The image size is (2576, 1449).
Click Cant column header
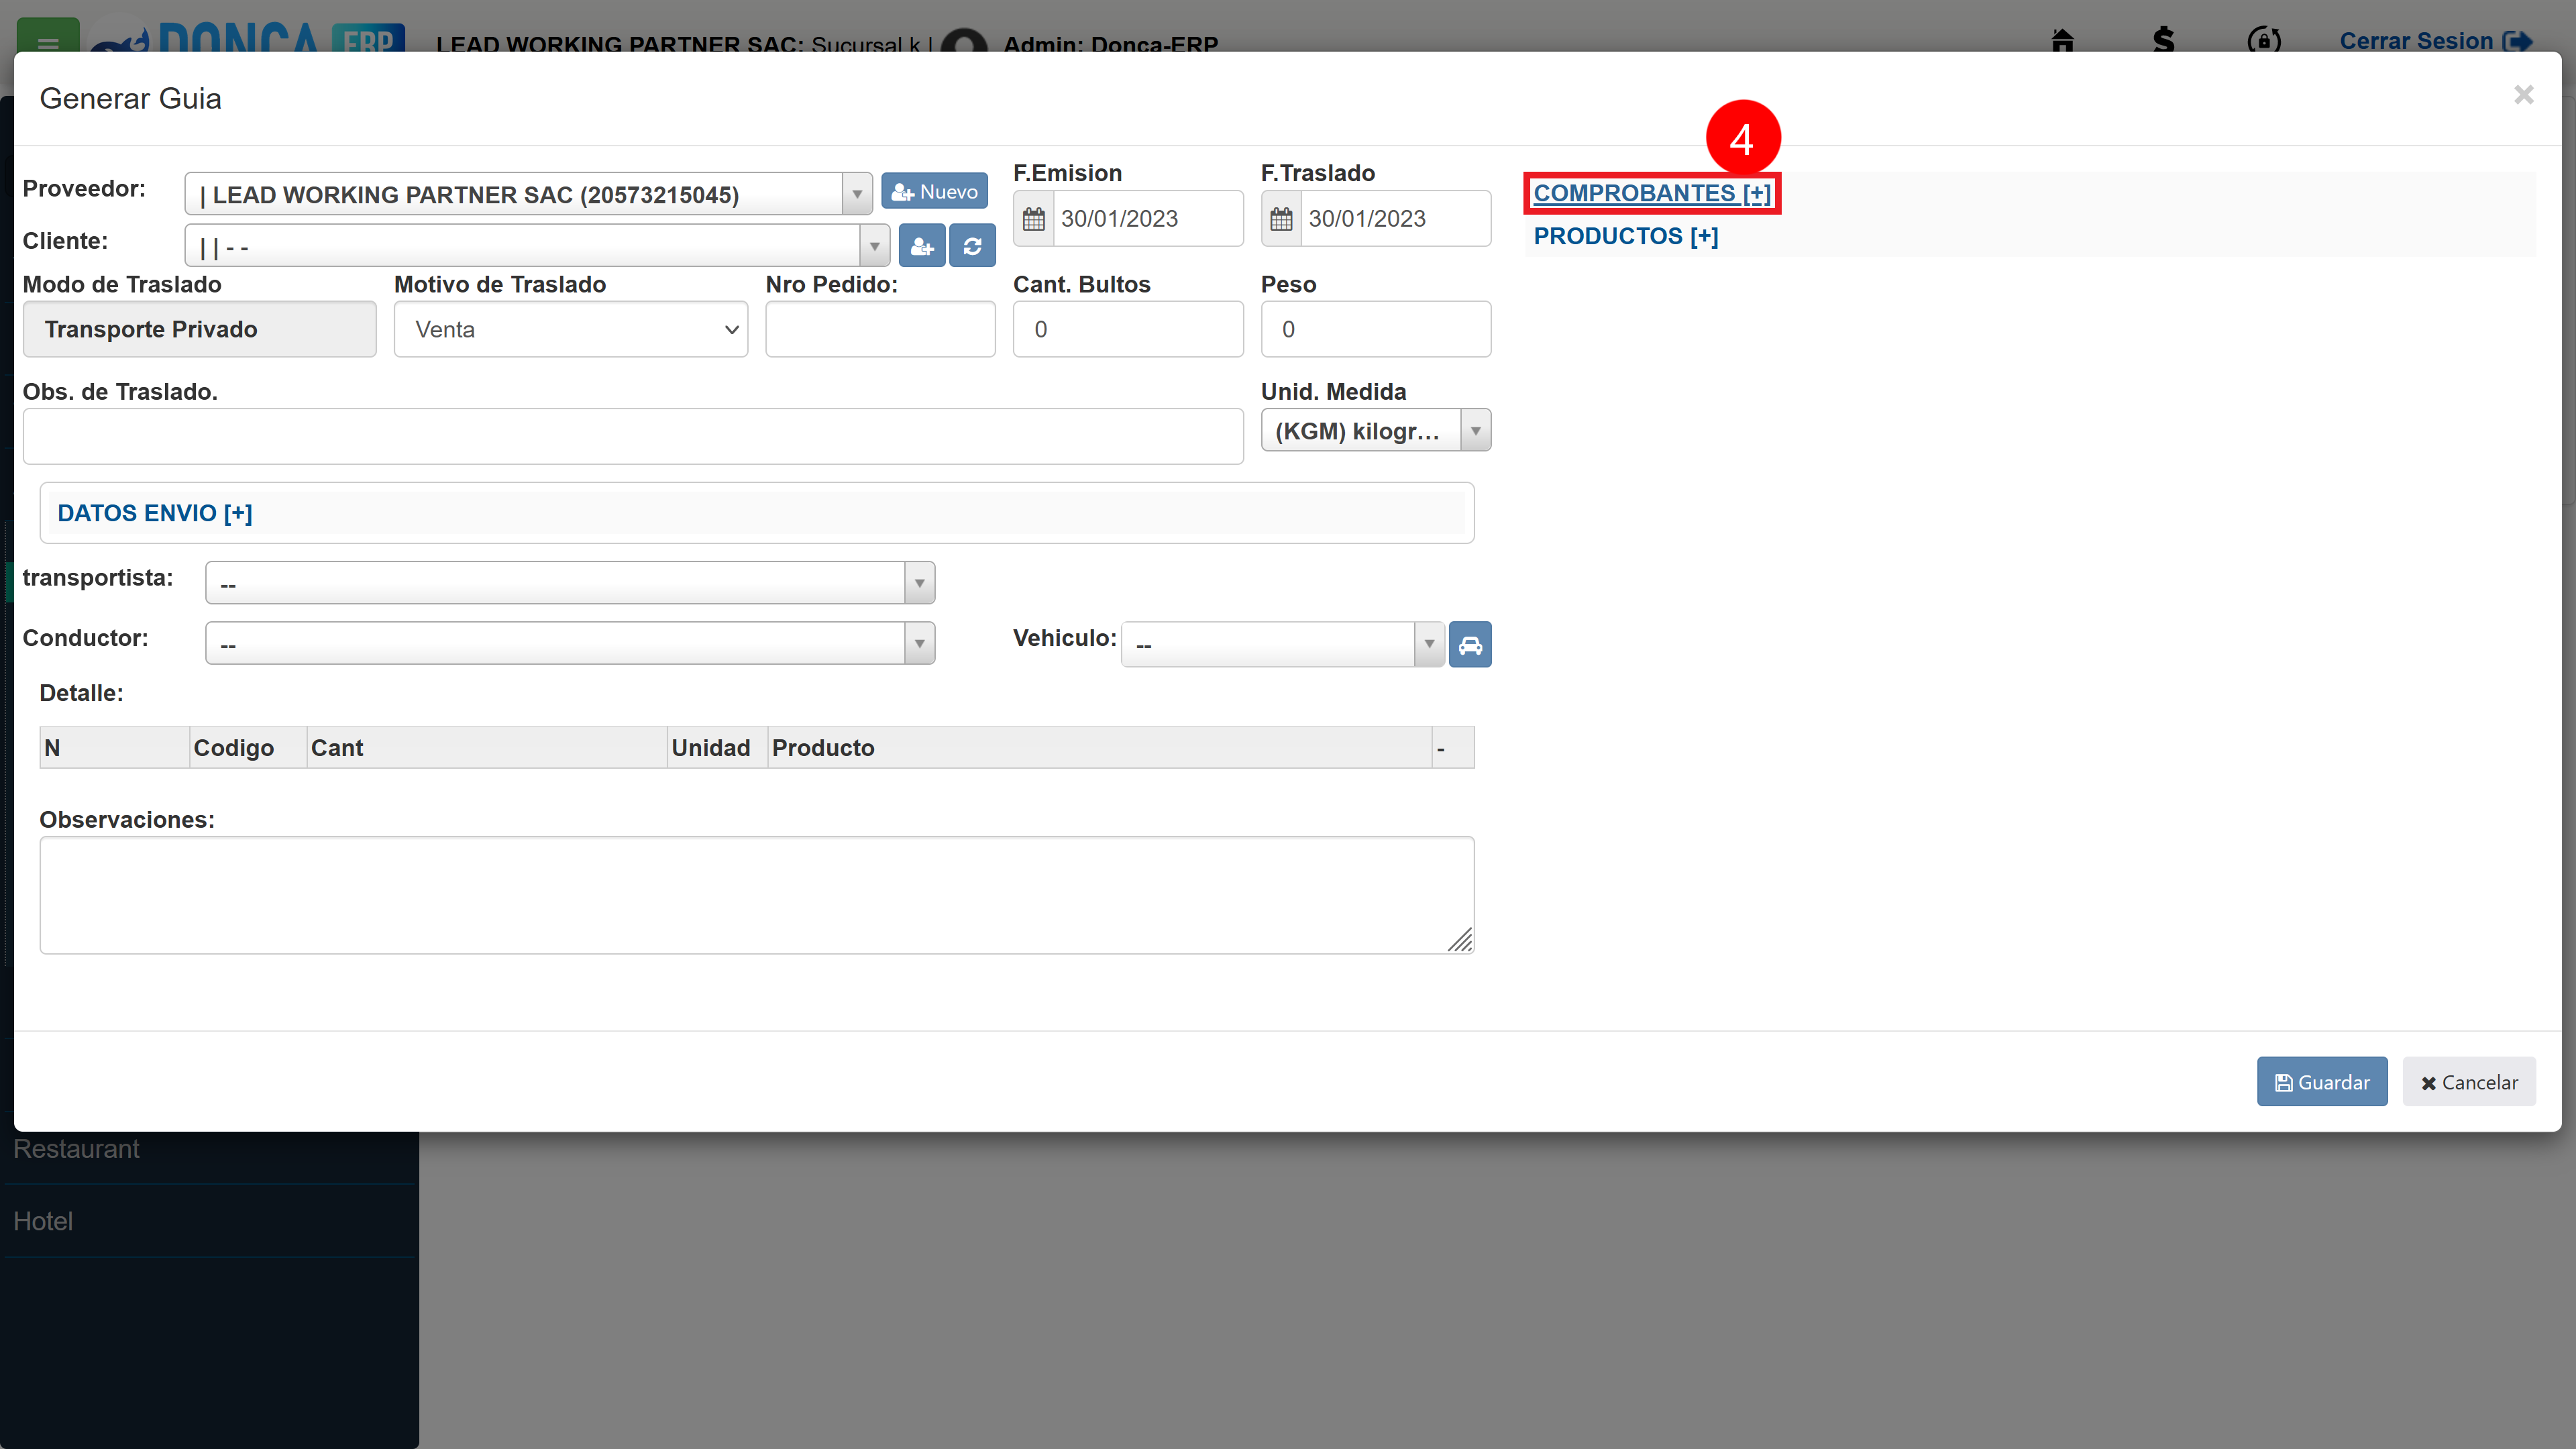point(487,748)
